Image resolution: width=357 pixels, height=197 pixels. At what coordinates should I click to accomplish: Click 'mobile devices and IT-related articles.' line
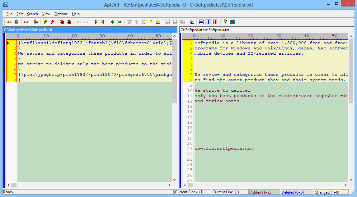click(249, 54)
